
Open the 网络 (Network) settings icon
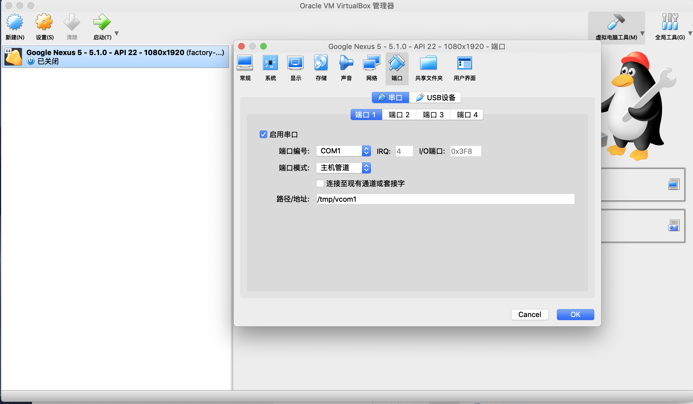(372, 67)
